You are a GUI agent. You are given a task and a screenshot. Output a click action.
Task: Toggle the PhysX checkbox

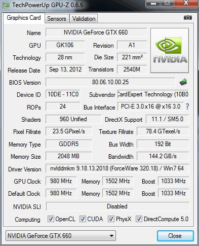pos(111,219)
